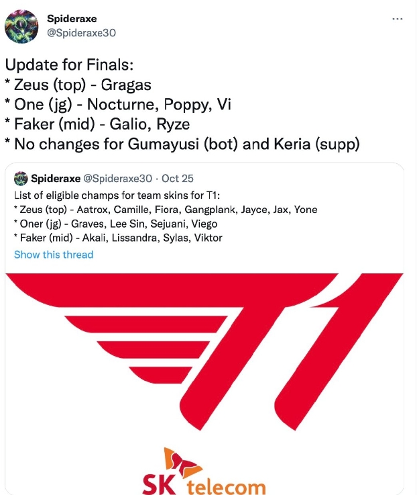Click the quoted Faker line listing Akali
This screenshot has width=419, height=495.
pos(118,238)
